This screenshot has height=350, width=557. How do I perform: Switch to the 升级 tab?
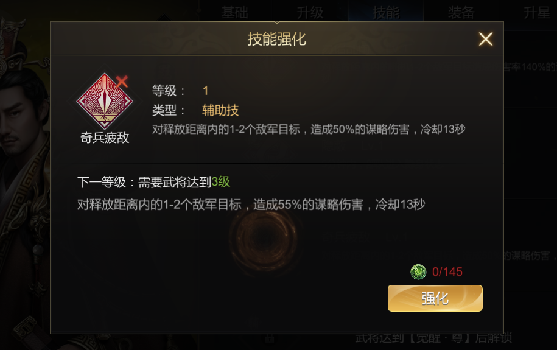[310, 12]
